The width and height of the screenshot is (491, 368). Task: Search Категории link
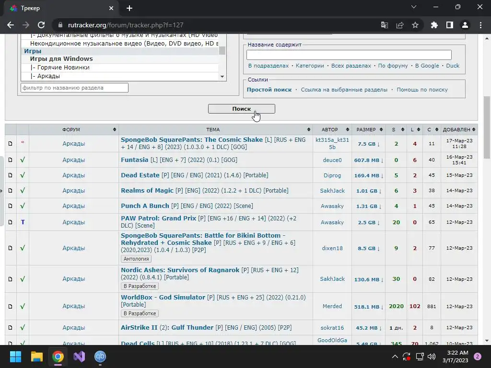click(310, 66)
